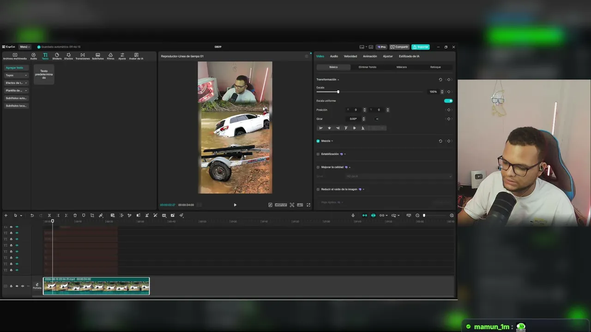Click the align left icon
The height and width of the screenshot is (332, 591).
(x=321, y=128)
